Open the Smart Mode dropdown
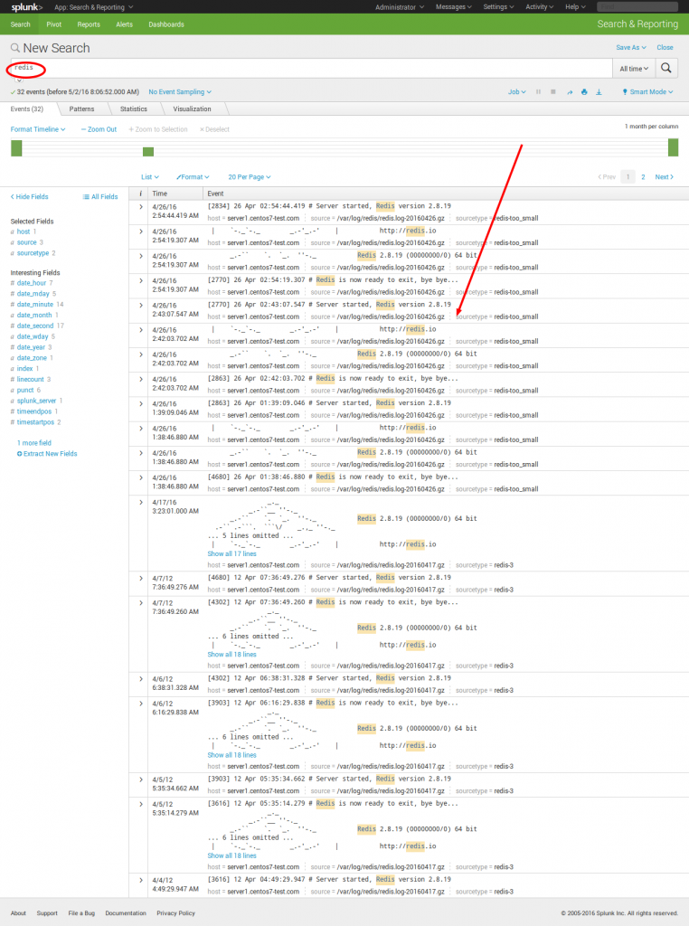 [x=647, y=92]
